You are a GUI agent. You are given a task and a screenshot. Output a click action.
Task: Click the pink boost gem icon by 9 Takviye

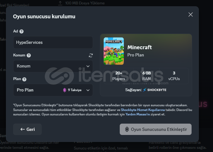[65, 90]
